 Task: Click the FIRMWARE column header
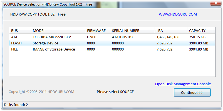[x=98, y=31]
